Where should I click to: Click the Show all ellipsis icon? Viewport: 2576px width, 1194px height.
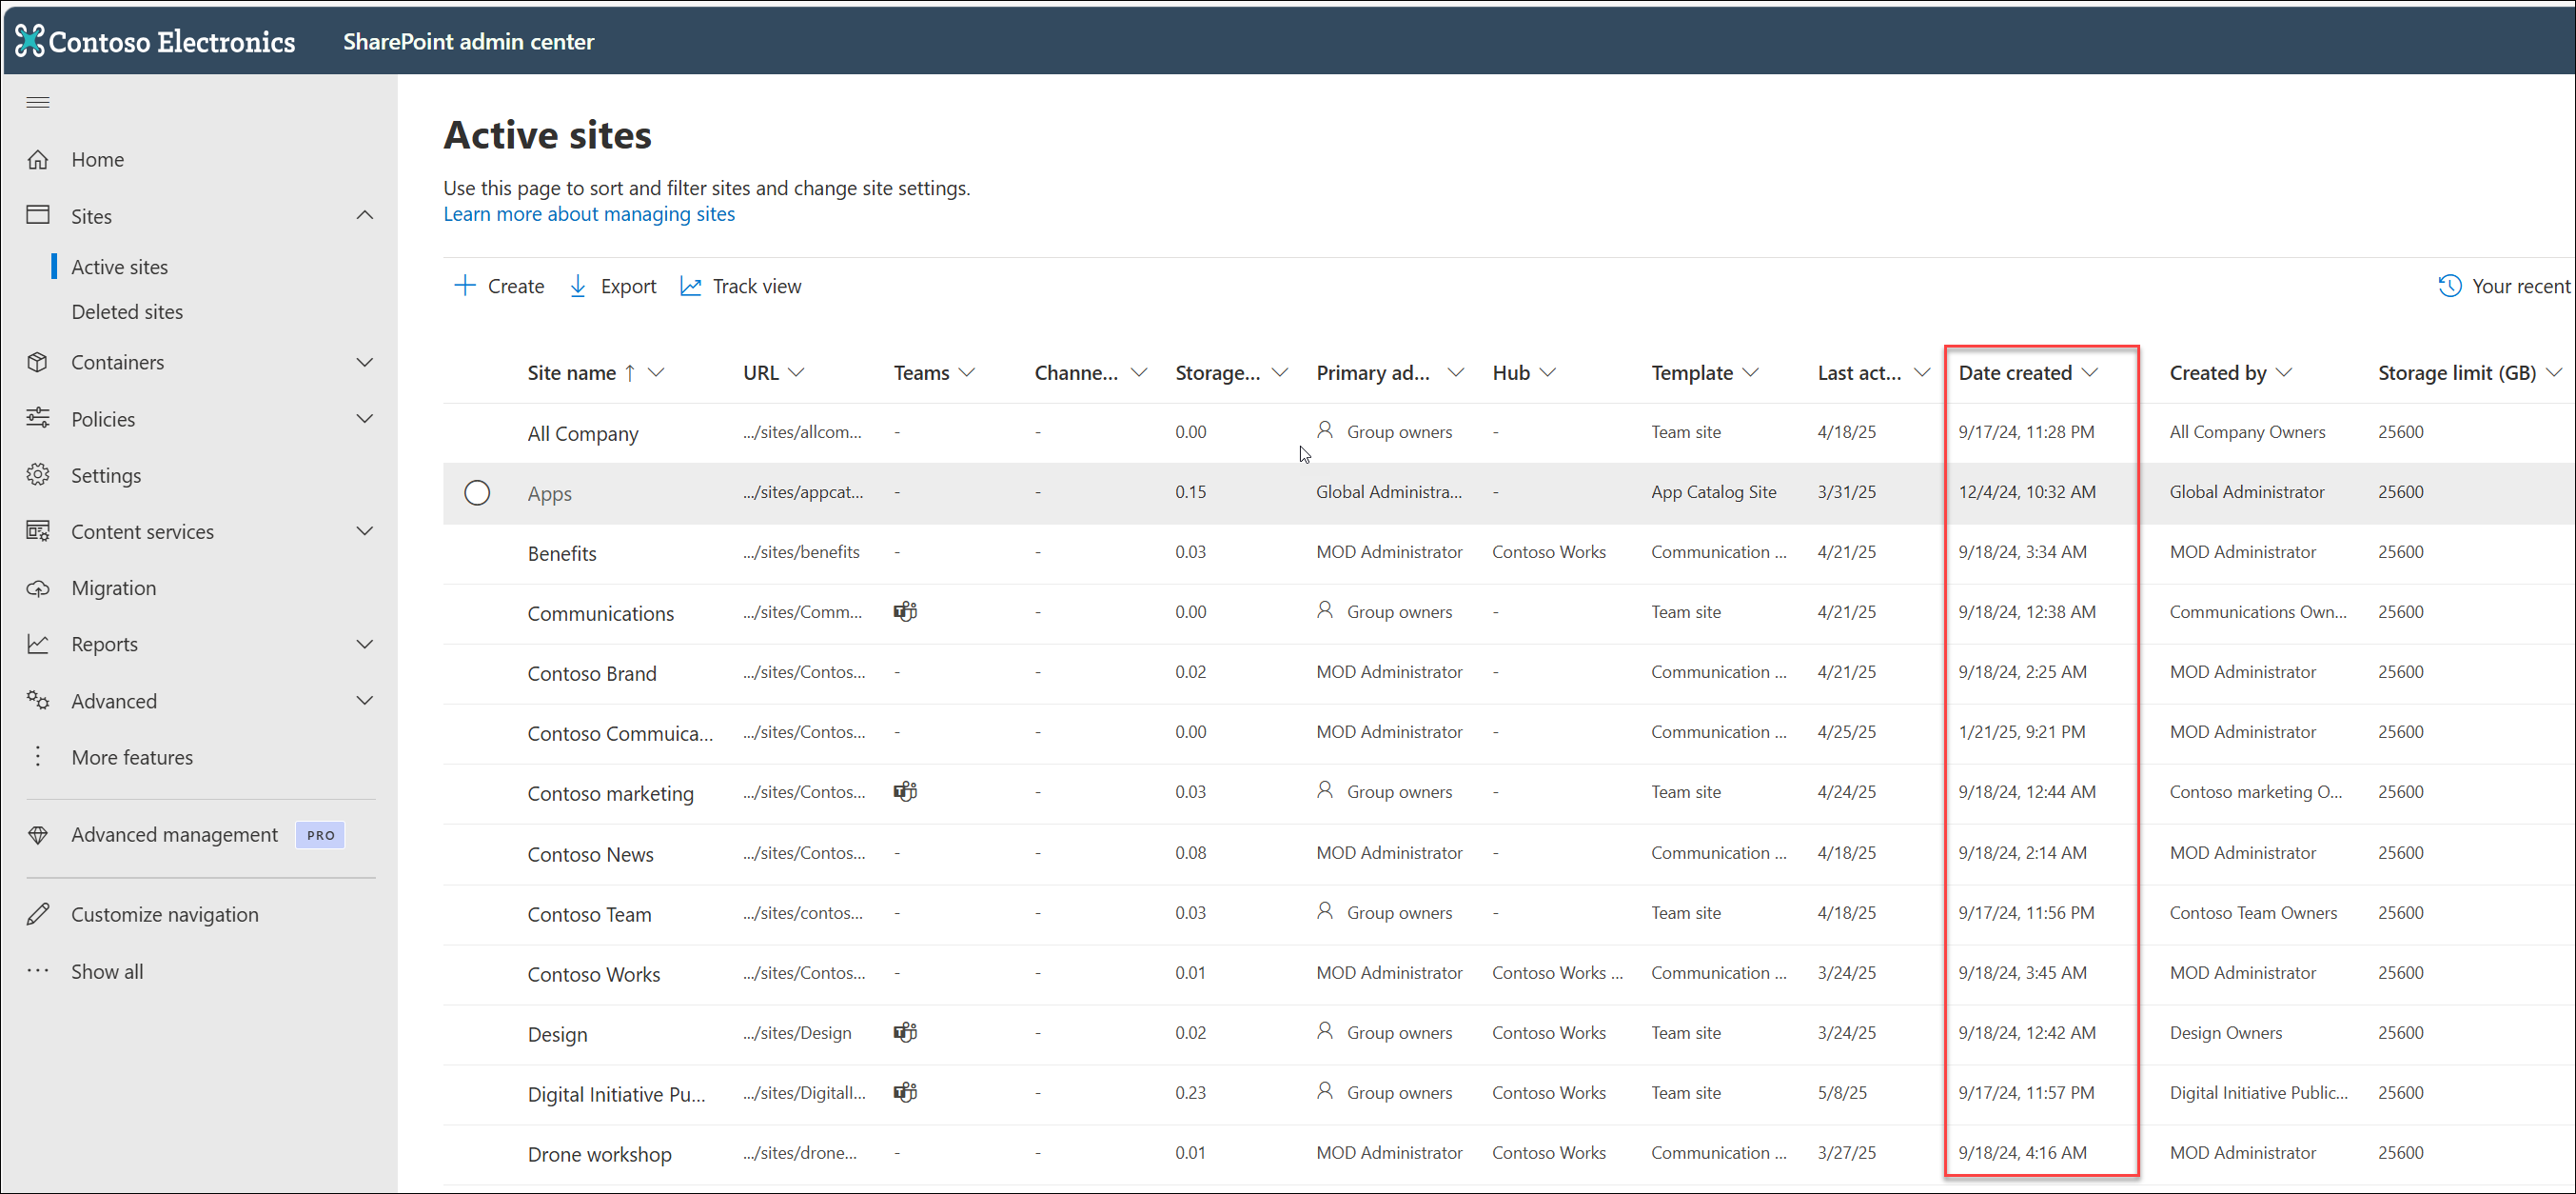[x=38, y=971]
